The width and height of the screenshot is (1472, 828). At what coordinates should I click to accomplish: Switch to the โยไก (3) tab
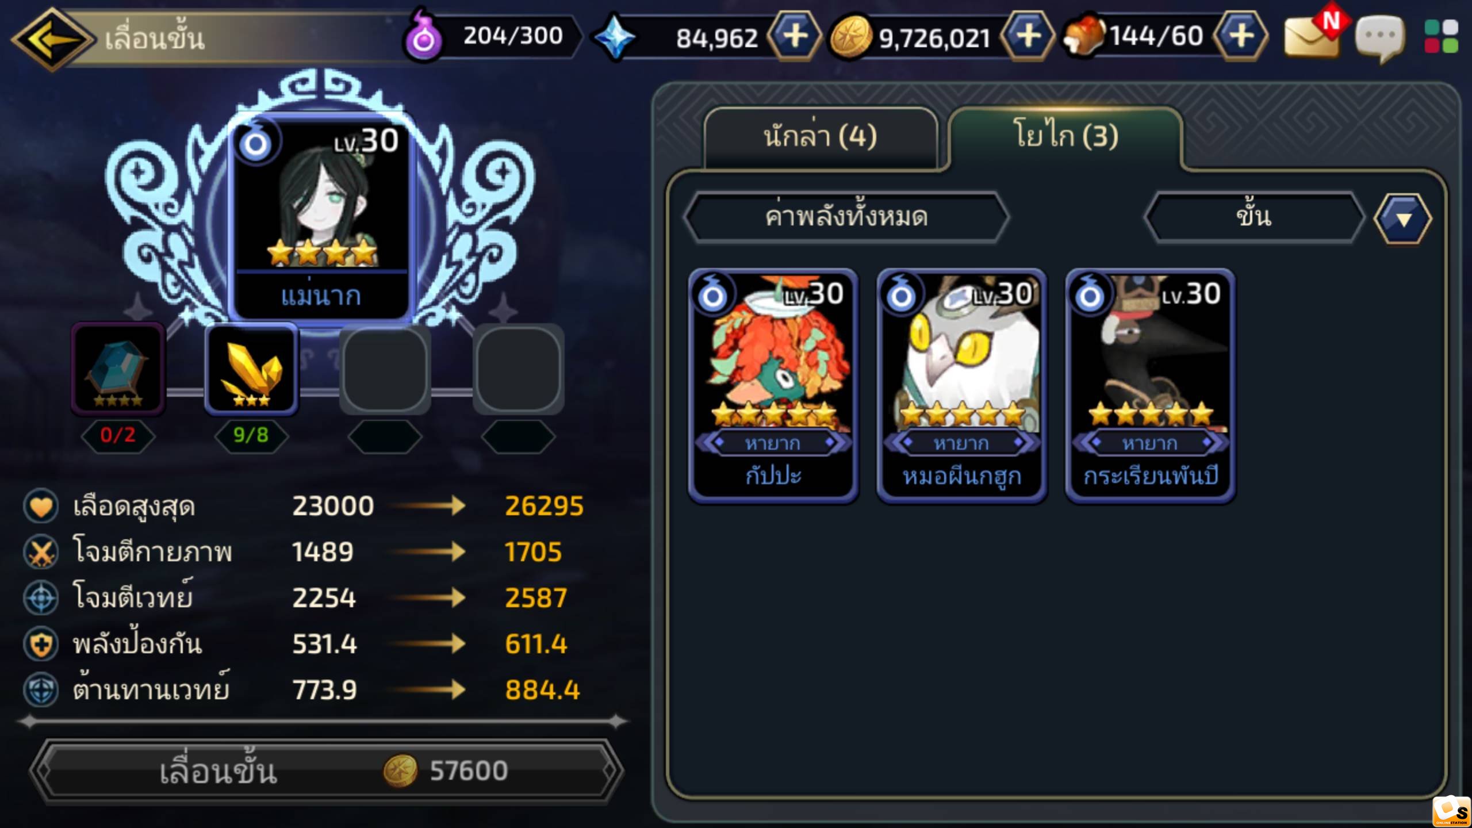click(1065, 137)
